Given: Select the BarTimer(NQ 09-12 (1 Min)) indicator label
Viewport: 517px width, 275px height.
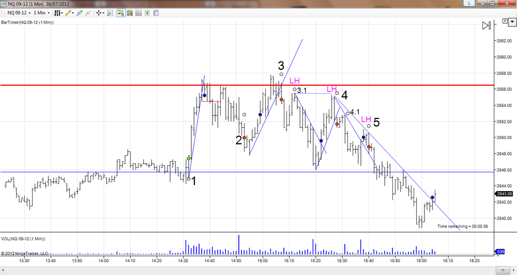Looking at the screenshot, I should point(27,22).
